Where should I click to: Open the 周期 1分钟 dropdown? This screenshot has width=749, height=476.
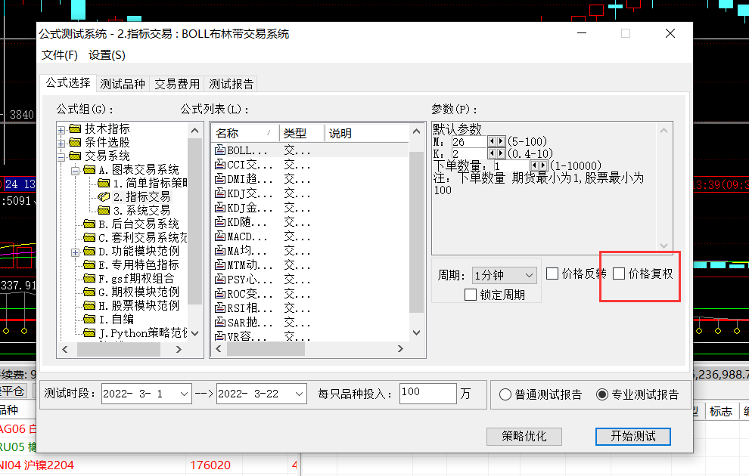529,275
